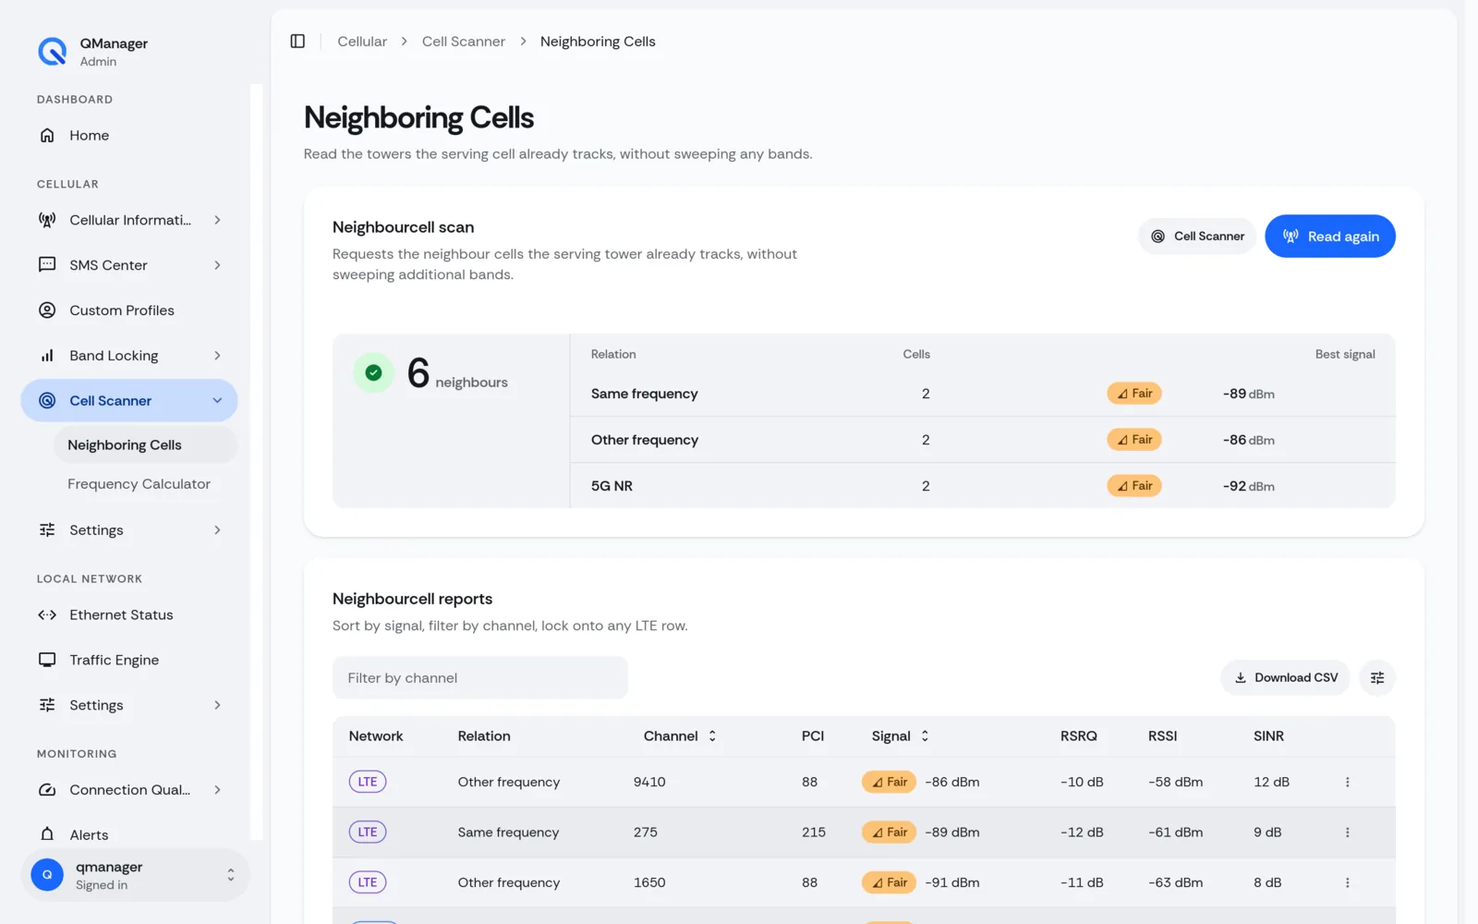
Task: Expand Cellular Information submenu
Action: pos(129,220)
